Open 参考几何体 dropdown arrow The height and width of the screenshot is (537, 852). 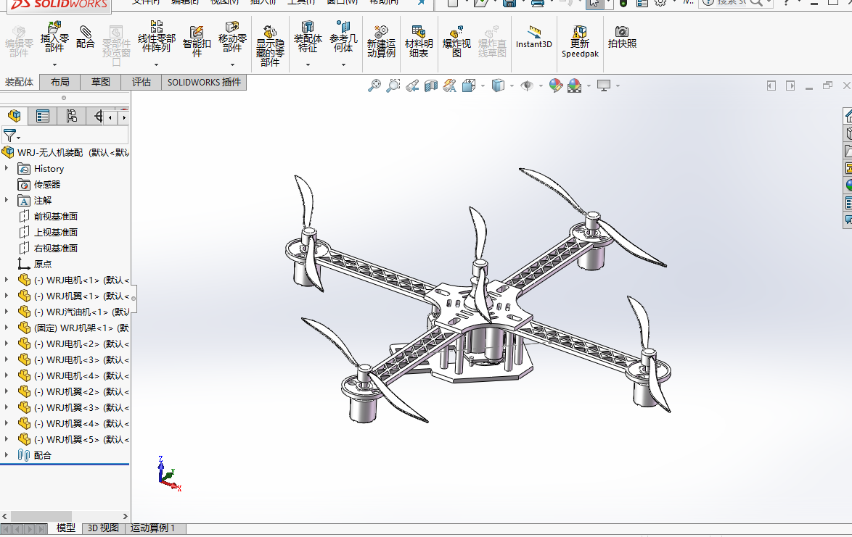coord(343,65)
